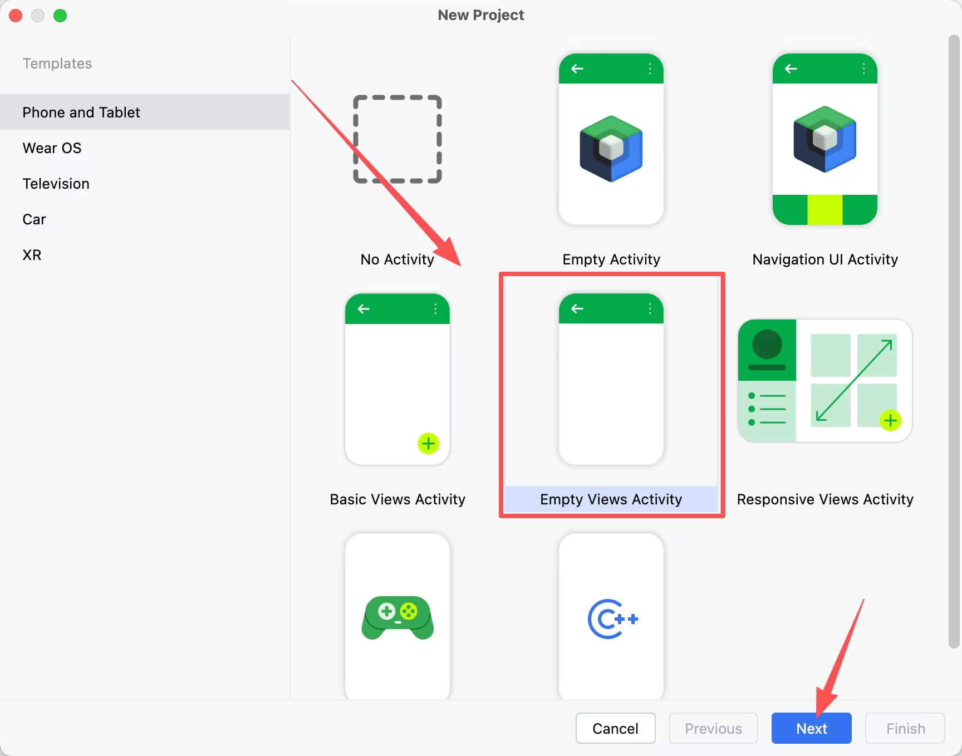Click the Next button

click(811, 728)
